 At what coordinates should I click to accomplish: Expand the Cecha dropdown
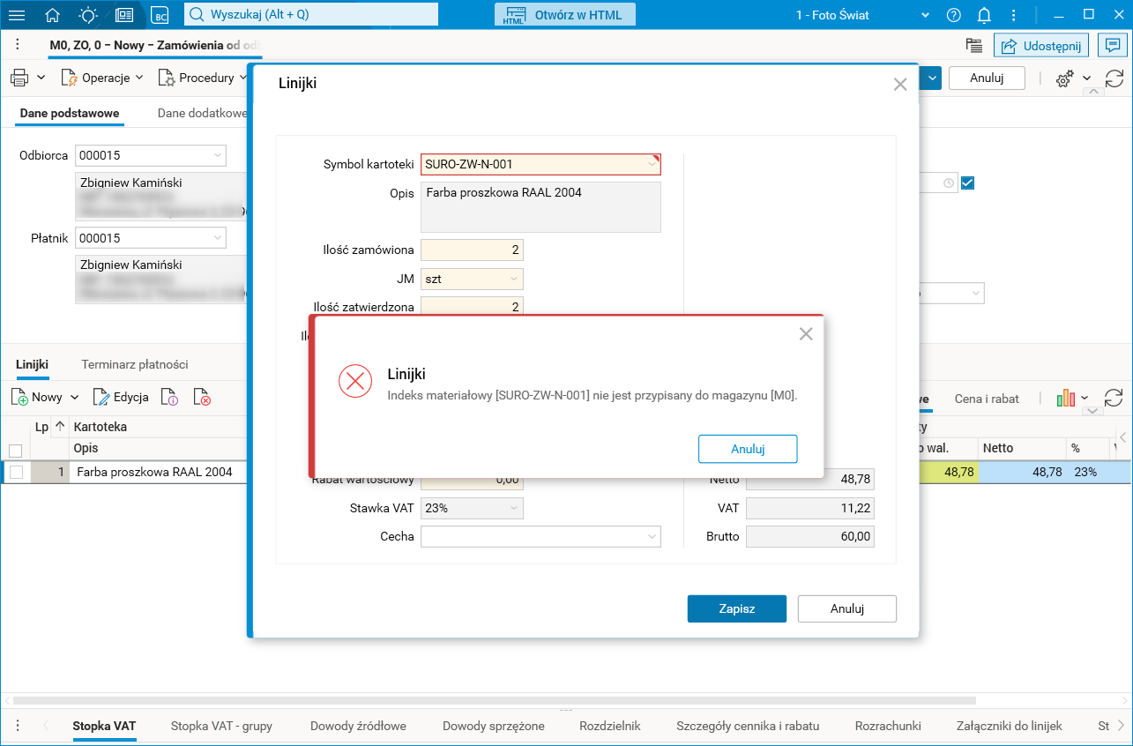[x=652, y=536]
